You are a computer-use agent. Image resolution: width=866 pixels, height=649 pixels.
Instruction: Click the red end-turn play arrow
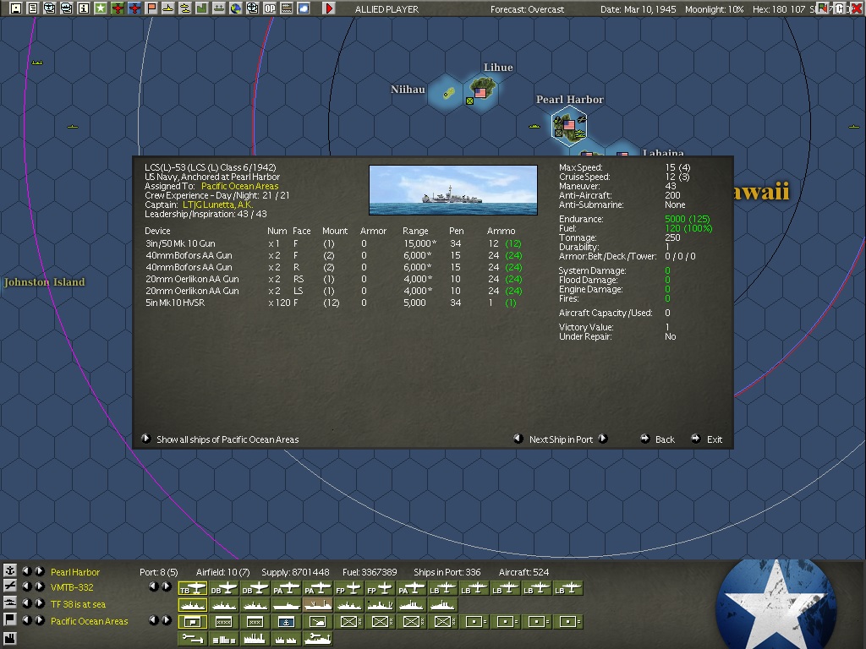coord(329,8)
